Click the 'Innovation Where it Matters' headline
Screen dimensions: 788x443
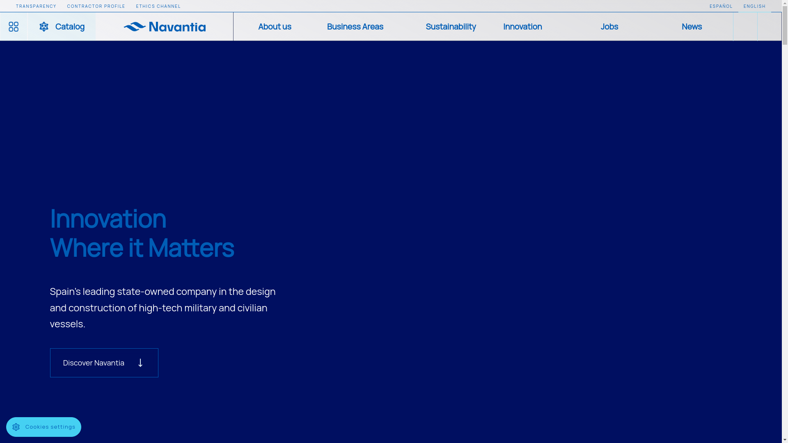point(142,233)
